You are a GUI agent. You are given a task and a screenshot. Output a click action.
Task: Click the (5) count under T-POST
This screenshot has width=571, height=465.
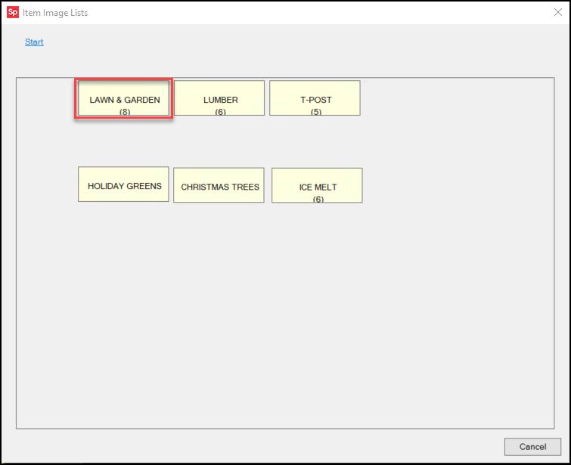point(316,112)
